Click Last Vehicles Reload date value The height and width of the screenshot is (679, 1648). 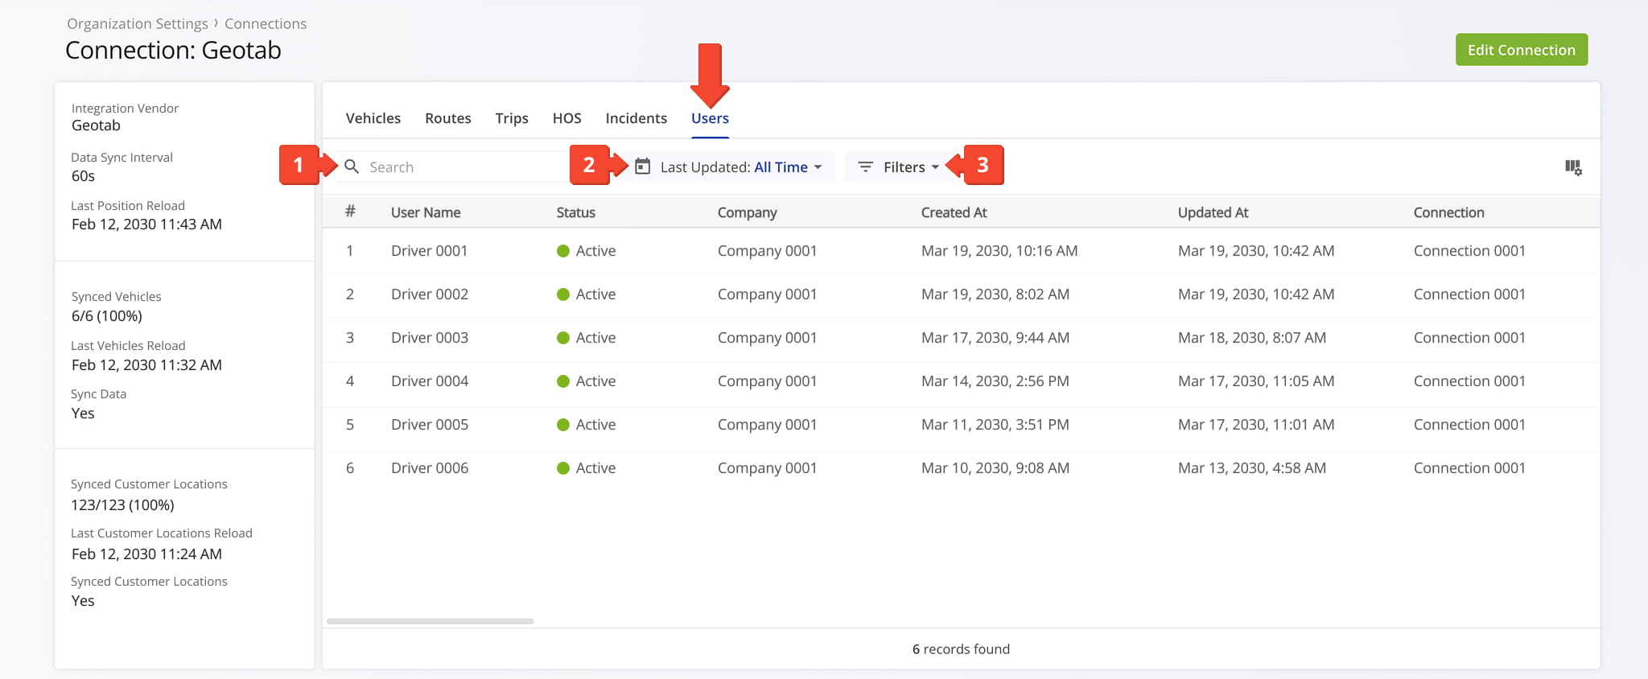[x=146, y=365]
